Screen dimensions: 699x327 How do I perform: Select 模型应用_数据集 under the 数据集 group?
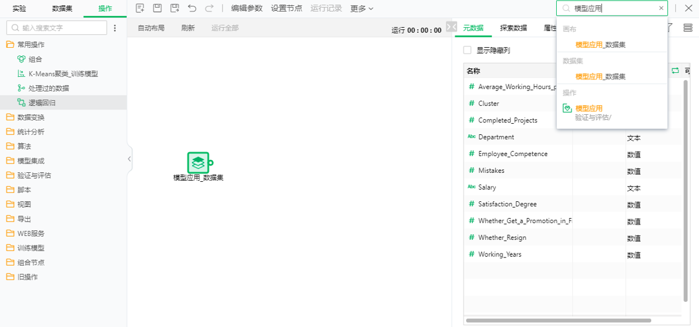click(x=600, y=77)
